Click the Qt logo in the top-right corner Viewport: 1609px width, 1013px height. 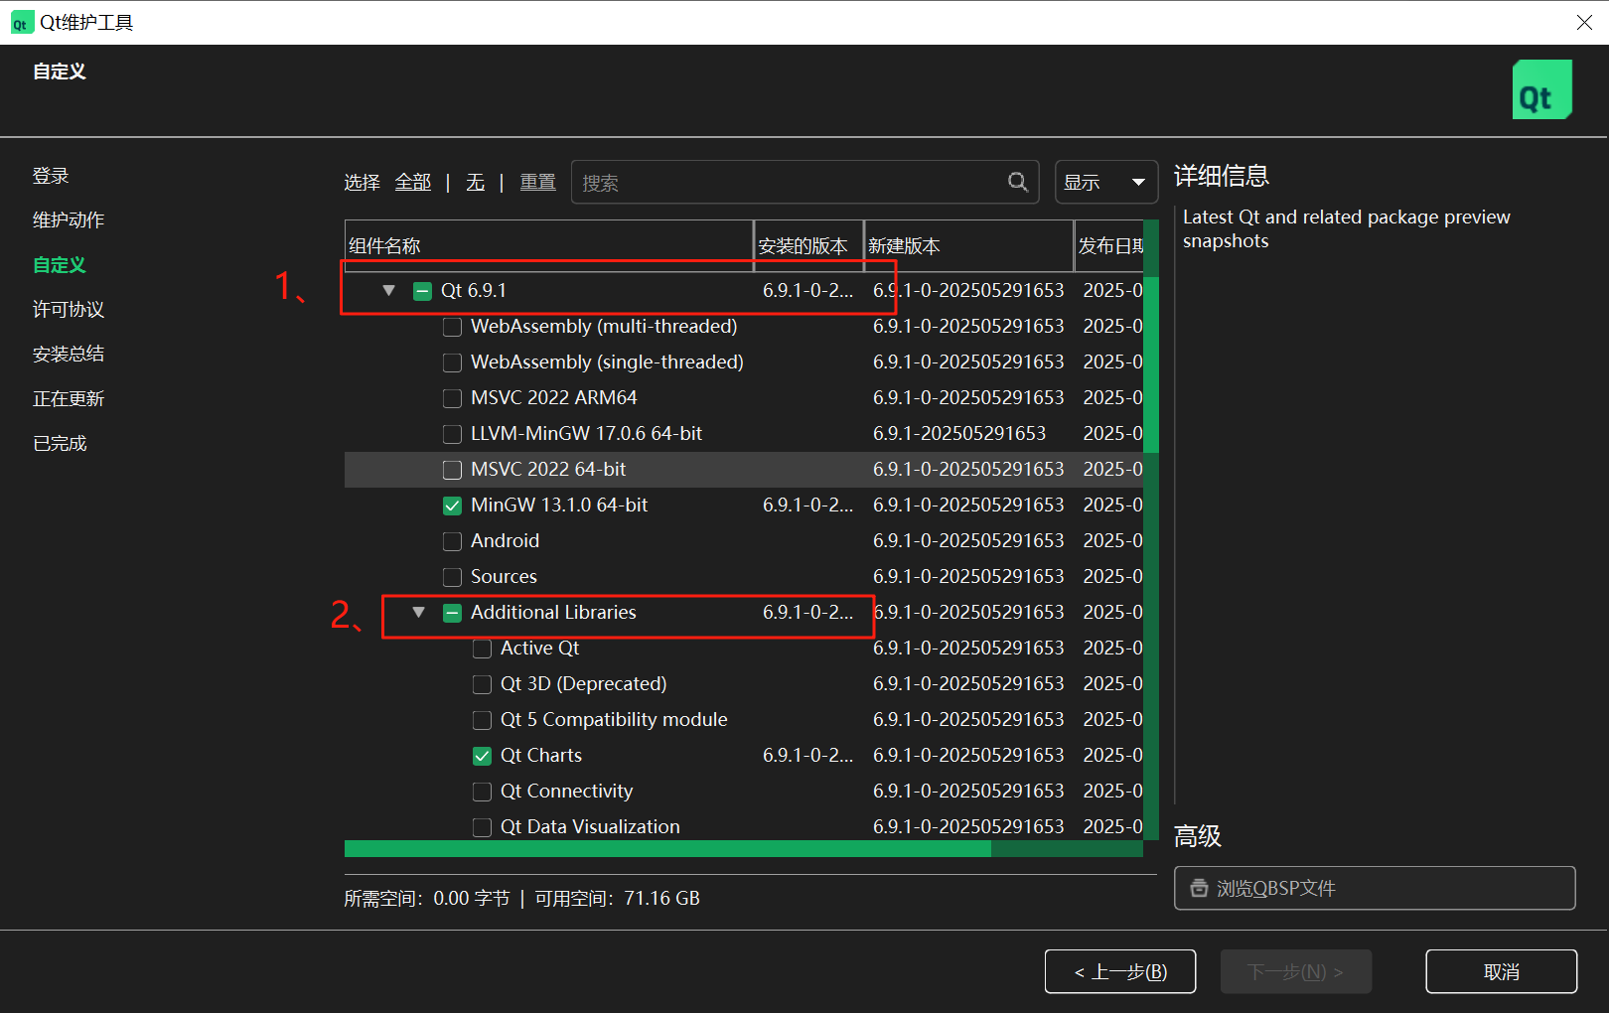pyautogui.click(x=1540, y=89)
